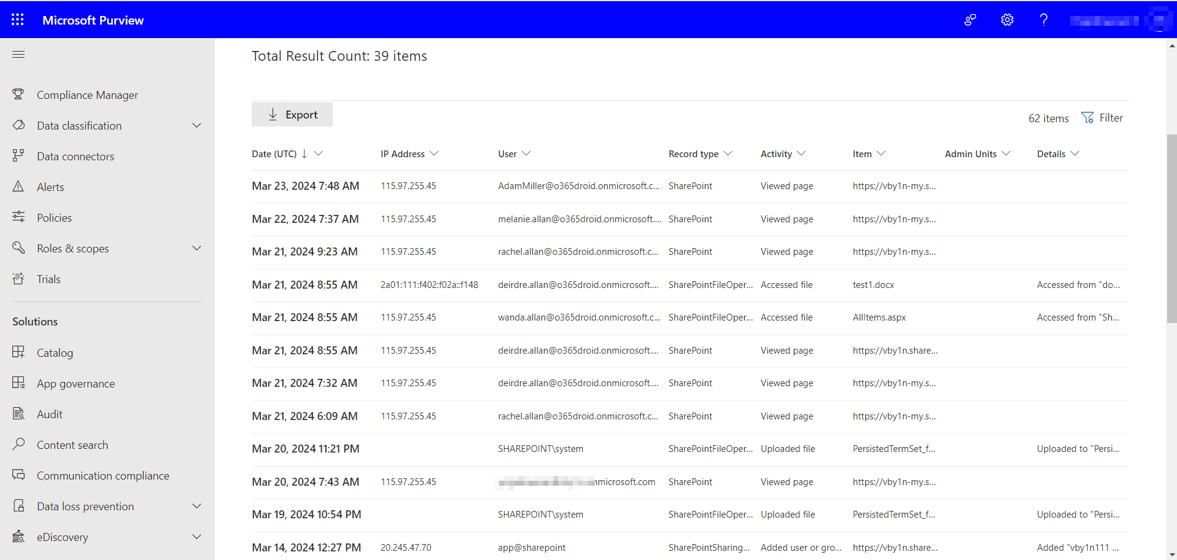Viewport: 1177px width, 560px height.
Task: Collapse the navigation hamburger menu
Action: pyautogui.click(x=18, y=55)
